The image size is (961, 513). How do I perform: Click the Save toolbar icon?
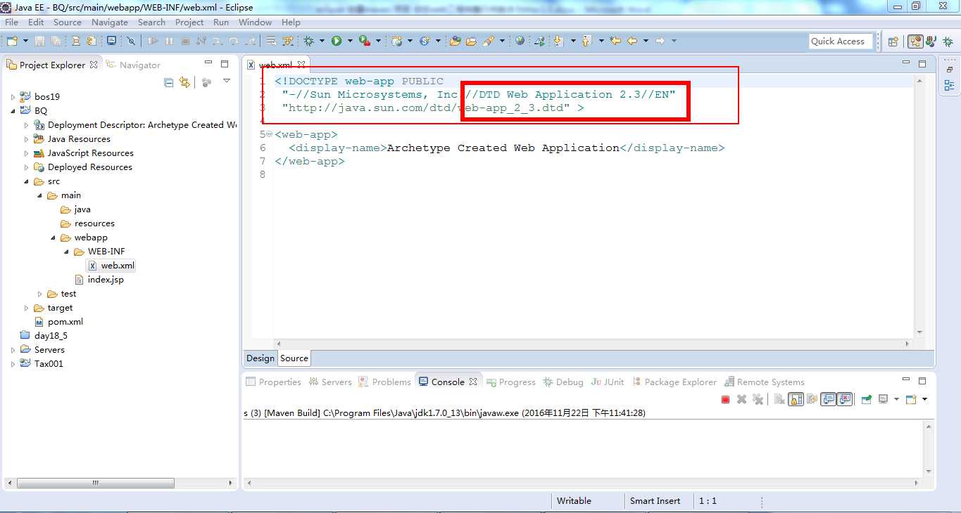39,41
